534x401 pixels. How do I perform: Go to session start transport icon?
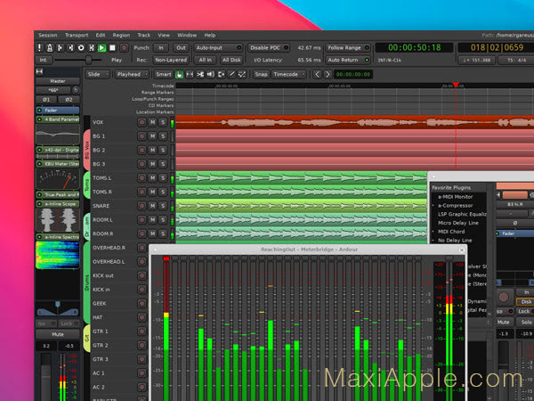(61, 48)
